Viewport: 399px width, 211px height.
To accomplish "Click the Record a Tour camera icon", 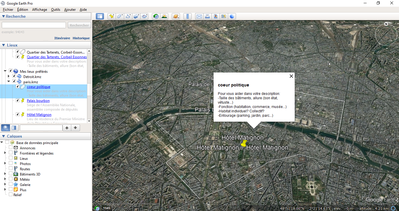I will coord(145,16).
